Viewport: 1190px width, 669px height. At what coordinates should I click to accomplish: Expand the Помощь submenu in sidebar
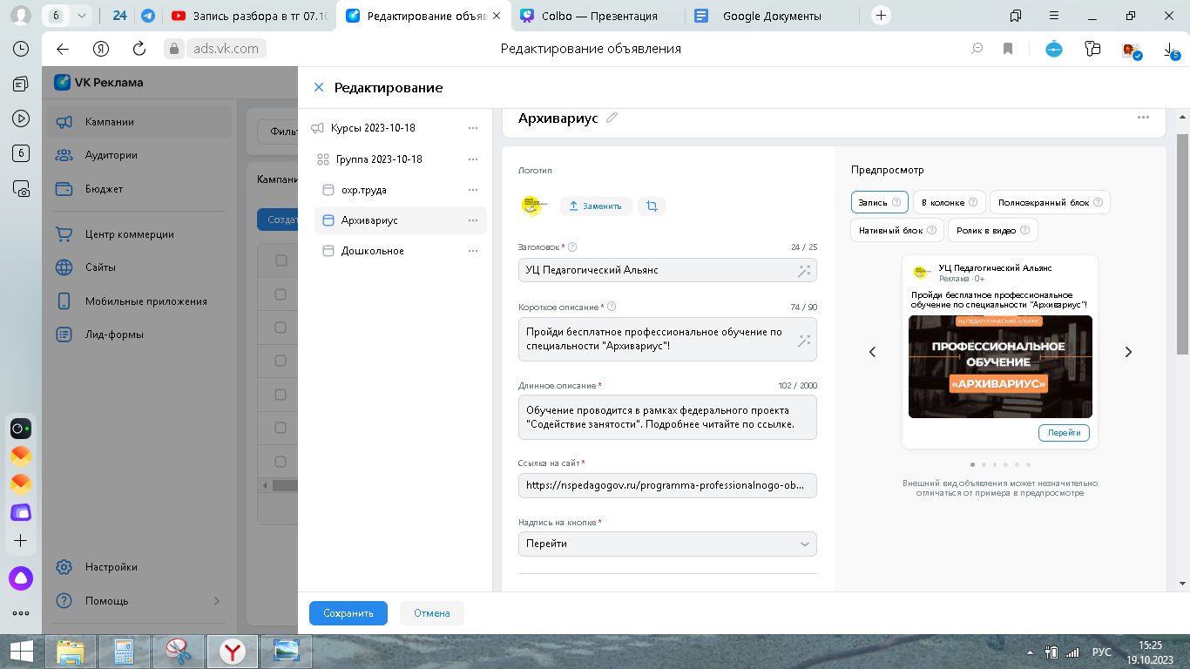(x=217, y=601)
